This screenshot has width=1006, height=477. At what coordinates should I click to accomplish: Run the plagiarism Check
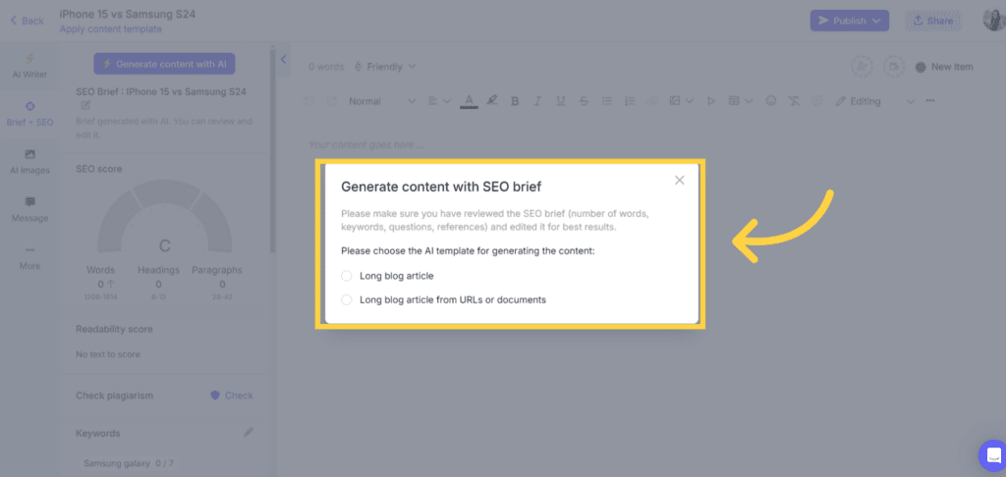pos(232,396)
